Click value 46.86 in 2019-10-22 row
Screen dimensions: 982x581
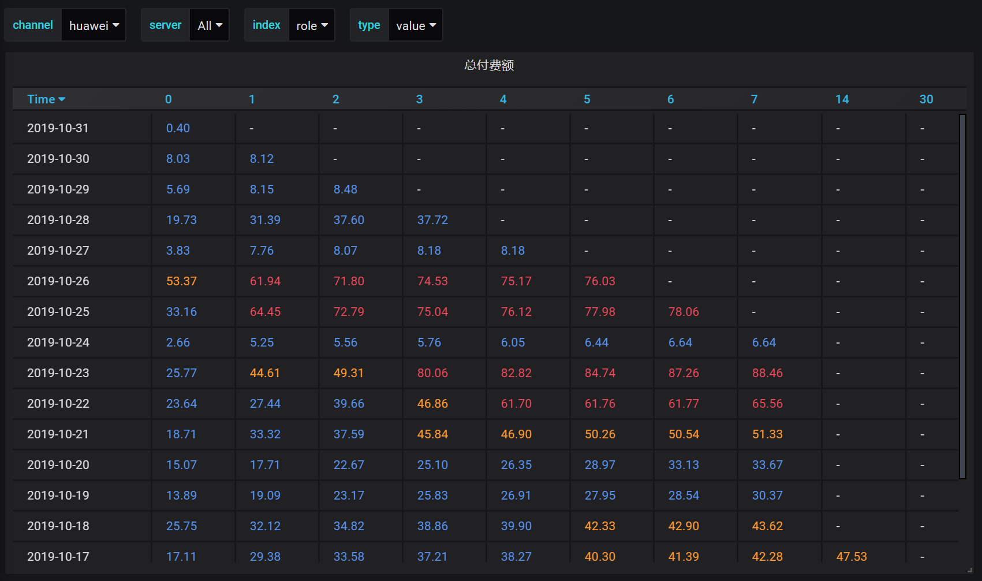(432, 404)
